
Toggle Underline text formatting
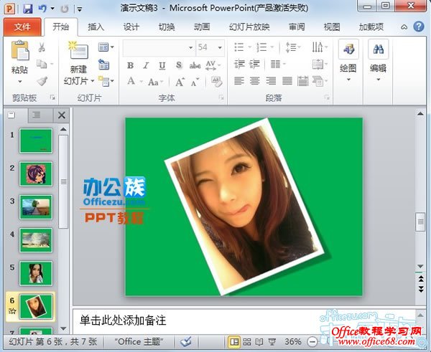click(162, 65)
